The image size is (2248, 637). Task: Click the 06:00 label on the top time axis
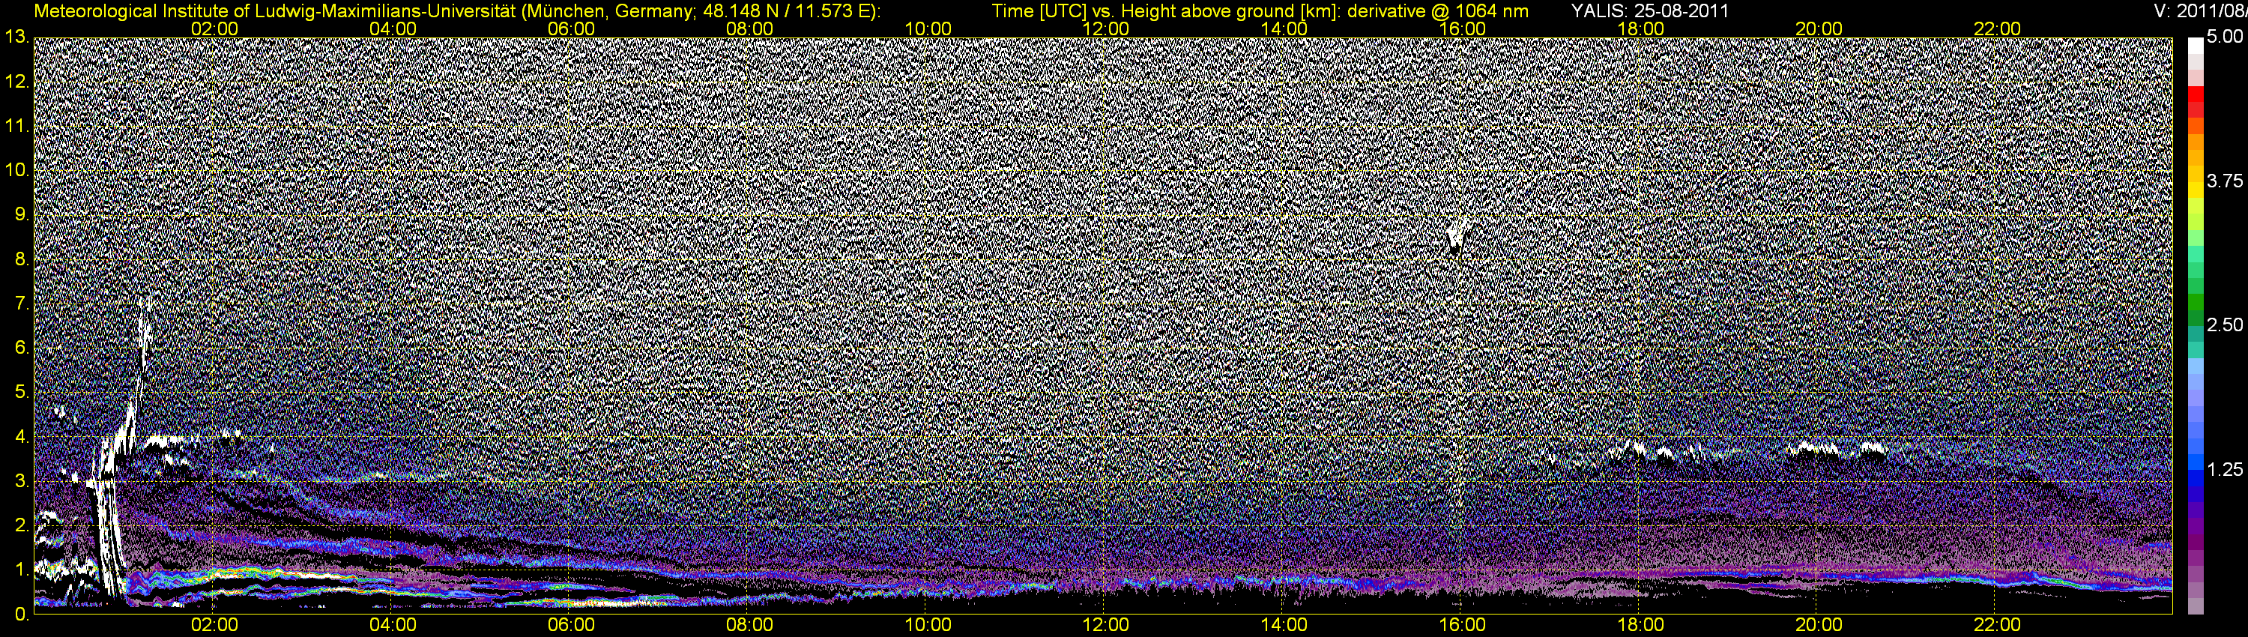(x=571, y=28)
